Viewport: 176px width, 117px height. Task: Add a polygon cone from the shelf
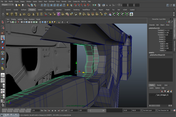point(20,14)
